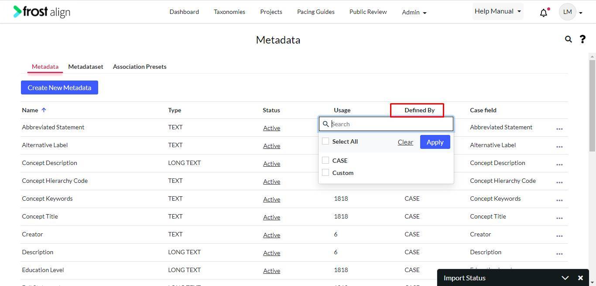This screenshot has height=286, width=596.
Task: Open the notifications bell
Action: tap(544, 12)
